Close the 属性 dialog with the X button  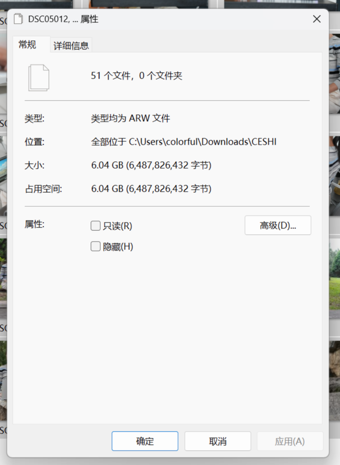(317, 19)
